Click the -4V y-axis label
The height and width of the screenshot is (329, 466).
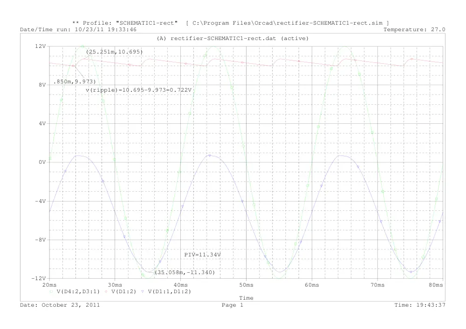point(41,201)
